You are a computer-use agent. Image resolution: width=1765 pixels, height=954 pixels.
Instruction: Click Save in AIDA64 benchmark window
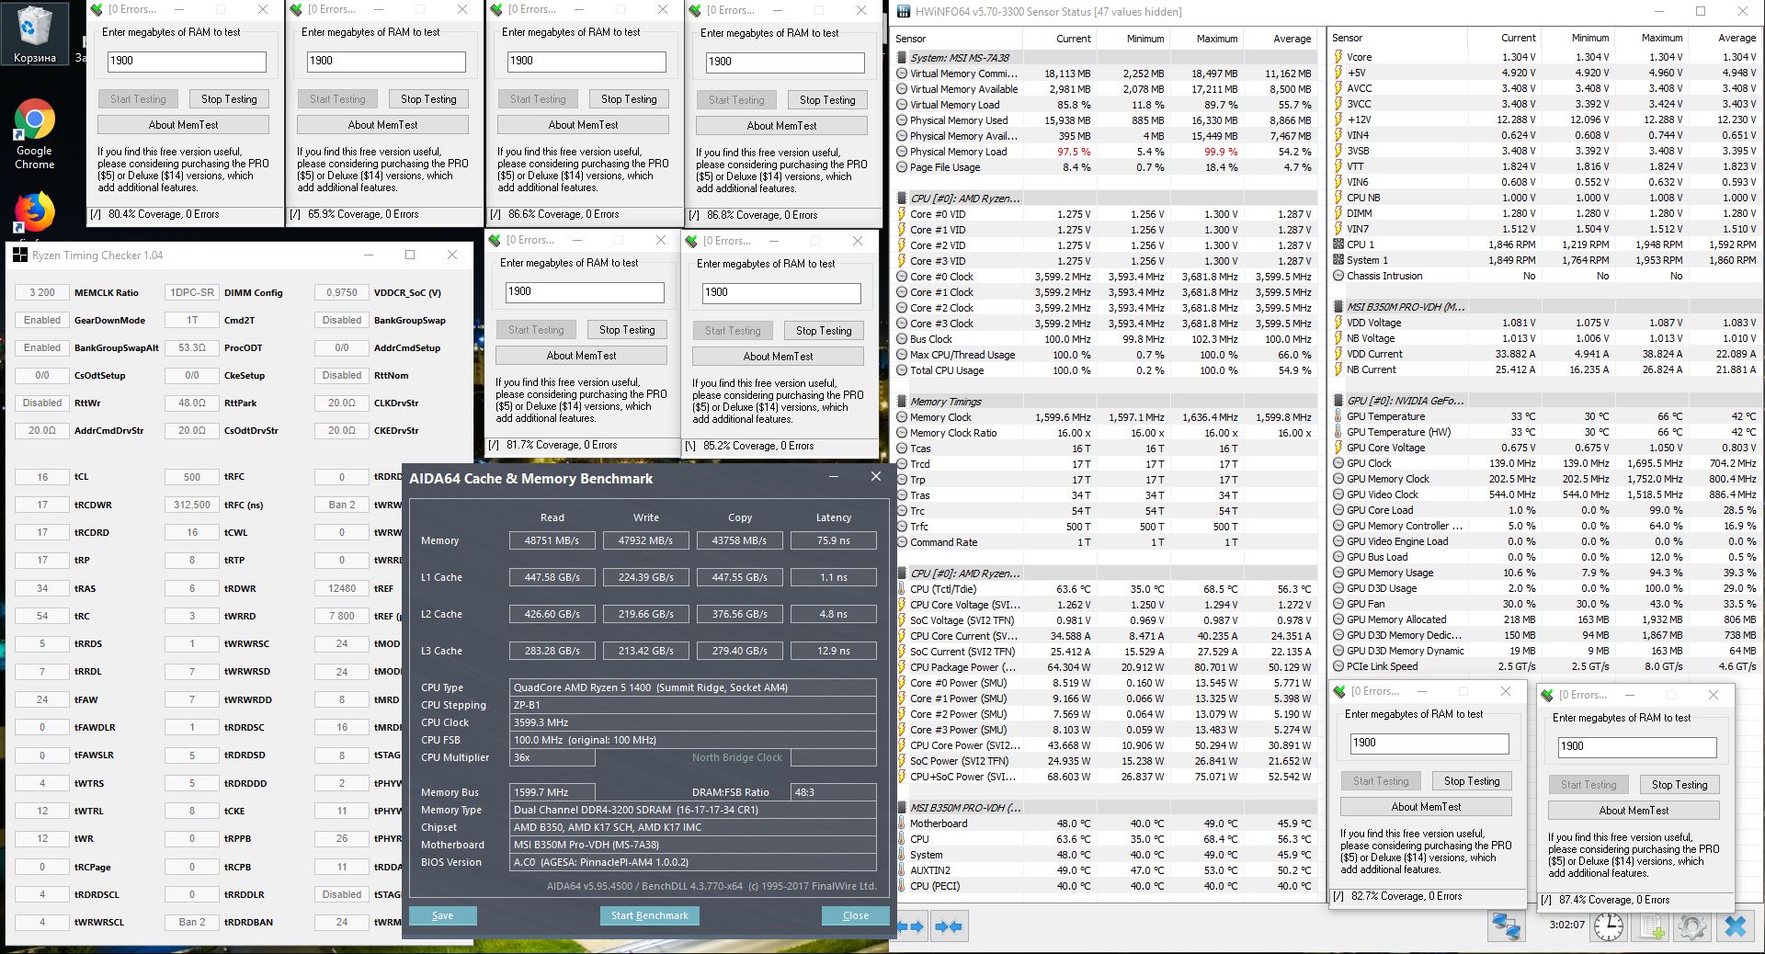pos(442,915)
